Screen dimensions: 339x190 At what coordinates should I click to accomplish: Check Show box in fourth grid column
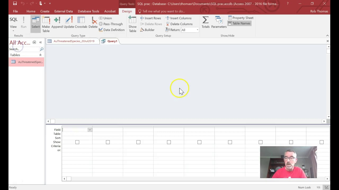pos(169,142)
